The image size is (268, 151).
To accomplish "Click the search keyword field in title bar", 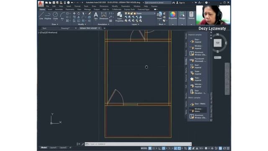I will [x=158, y=3].
